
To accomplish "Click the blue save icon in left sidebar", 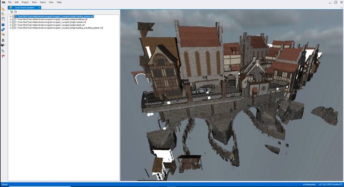I will point(3,25).
